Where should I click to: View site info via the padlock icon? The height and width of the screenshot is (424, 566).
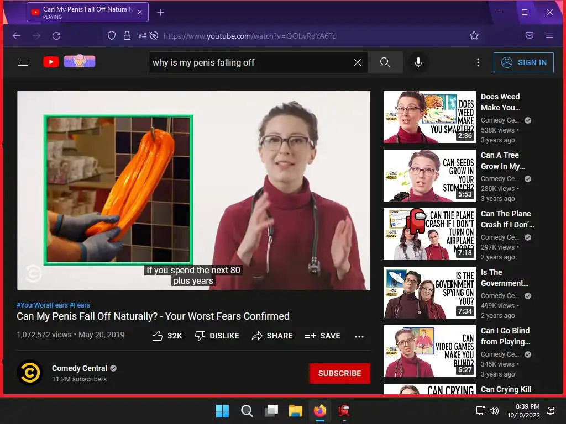[127, 35]
